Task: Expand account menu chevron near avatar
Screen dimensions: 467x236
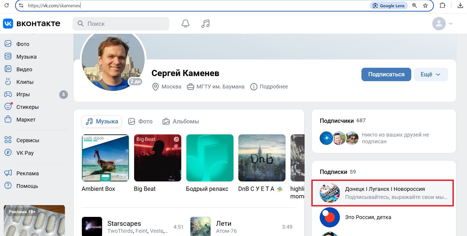Action: pyautogui.click(x=451, y=24)
